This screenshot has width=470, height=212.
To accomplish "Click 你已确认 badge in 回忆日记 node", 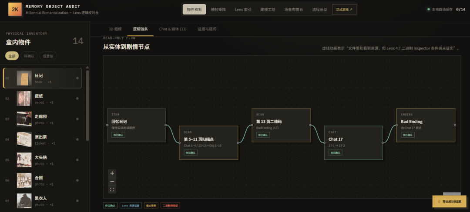I will coord(118,135).
